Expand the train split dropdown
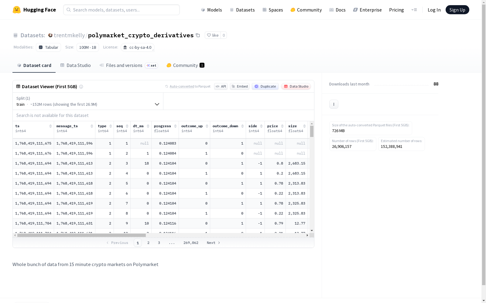 click(x=88, y=101)
